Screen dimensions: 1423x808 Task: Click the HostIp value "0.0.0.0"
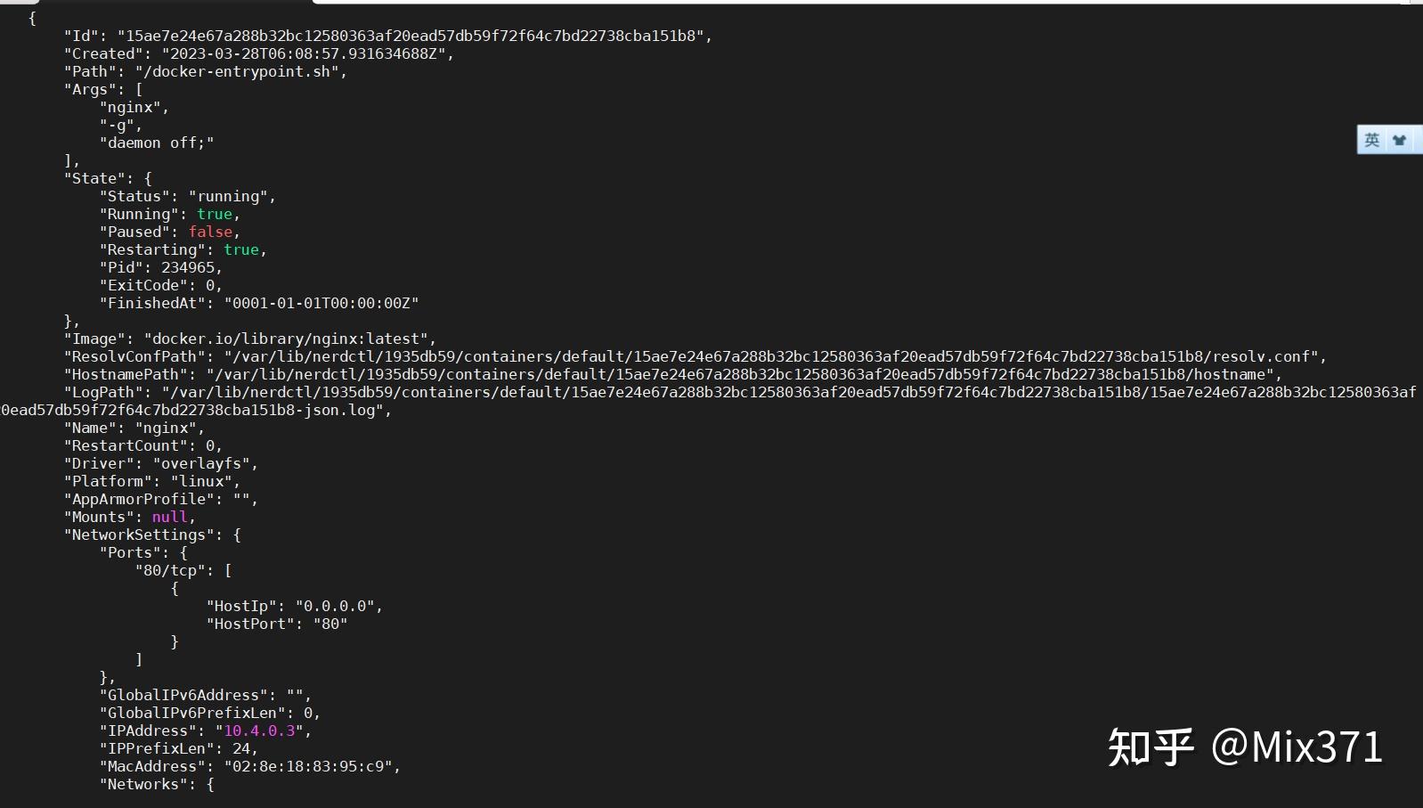(335, 606)
